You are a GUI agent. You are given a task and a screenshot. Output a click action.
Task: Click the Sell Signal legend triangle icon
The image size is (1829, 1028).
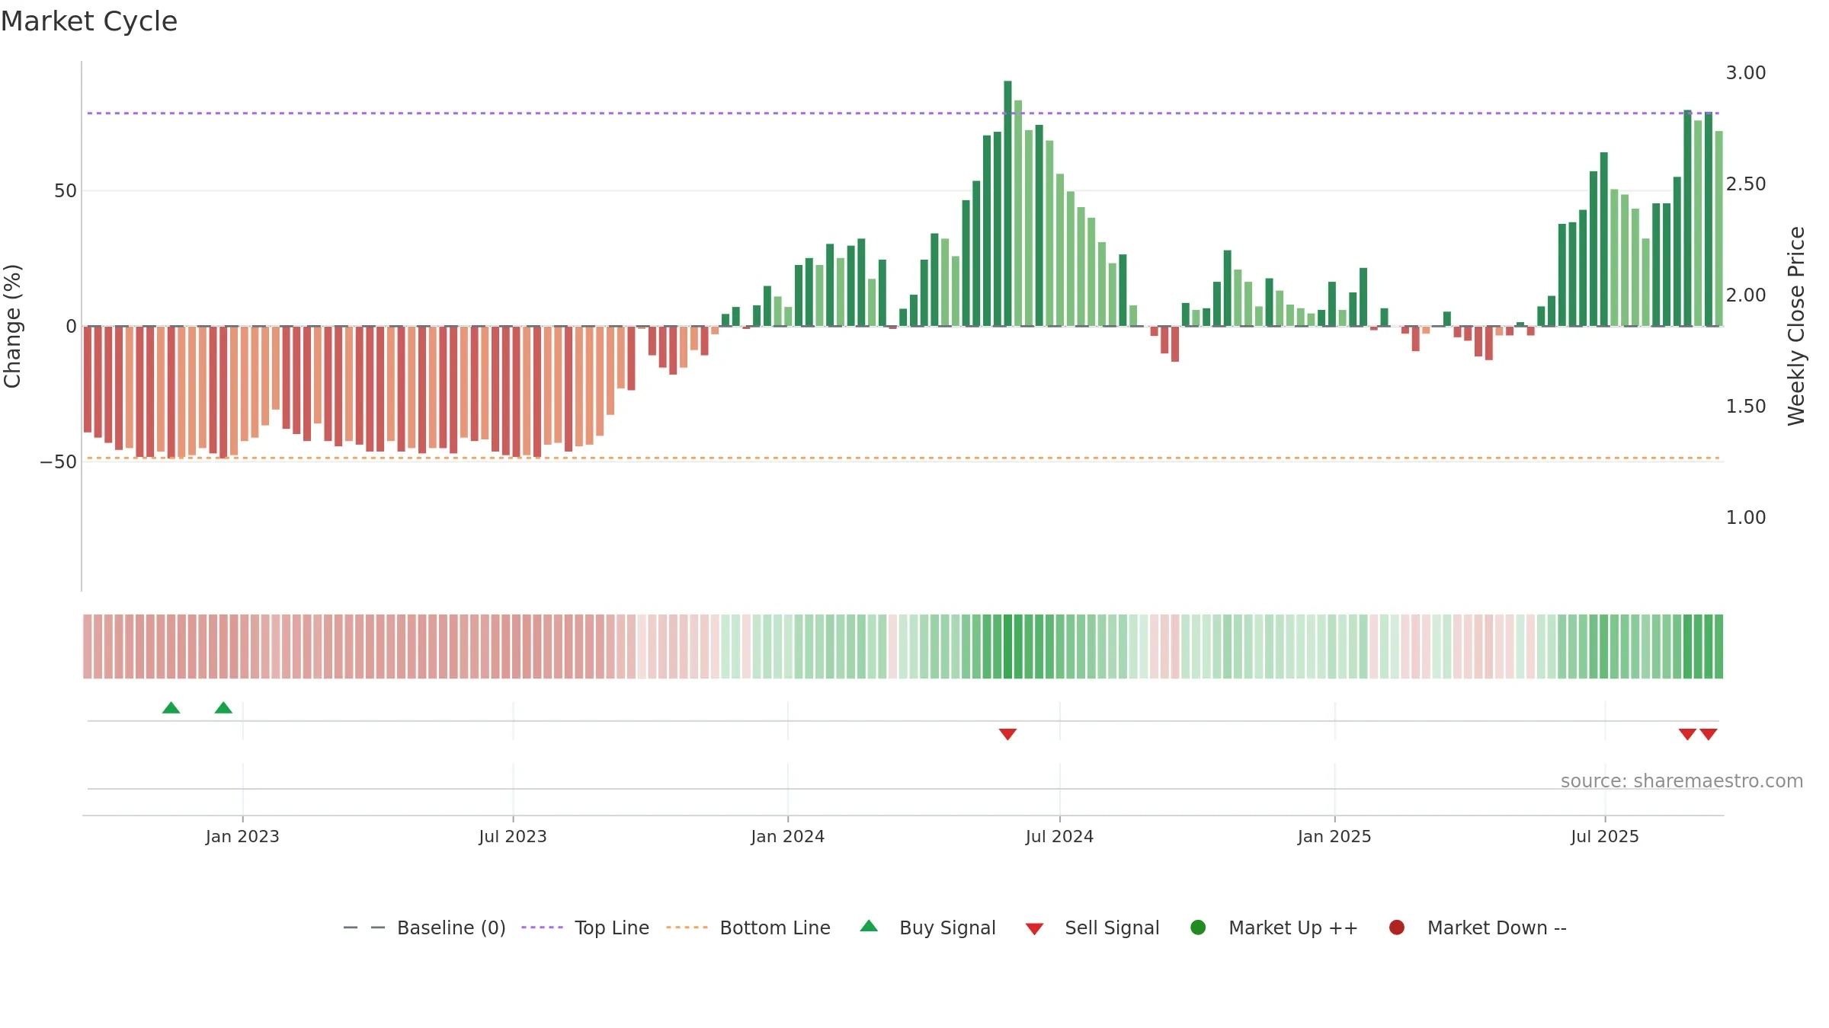point(1034,929)
